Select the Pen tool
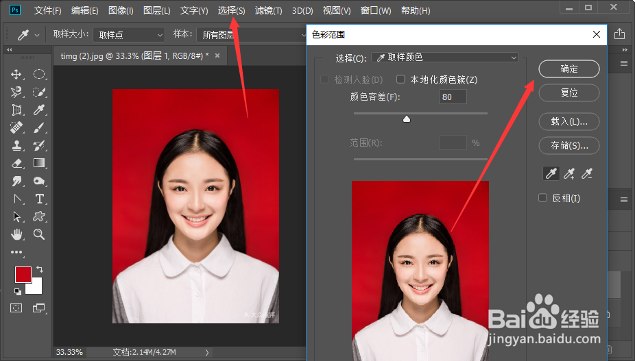 tap(16, 199)
